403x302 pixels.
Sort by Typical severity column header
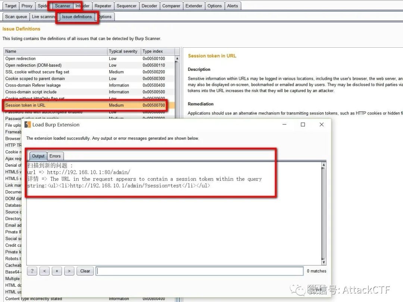(124, 51)
